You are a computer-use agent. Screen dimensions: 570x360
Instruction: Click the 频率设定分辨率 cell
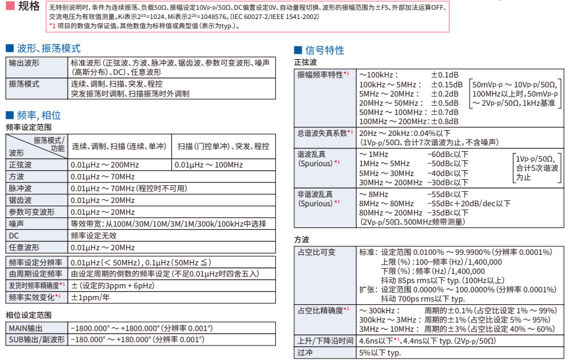35,263
